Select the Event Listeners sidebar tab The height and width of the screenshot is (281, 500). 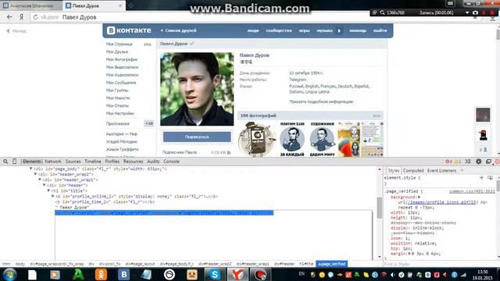441,171
